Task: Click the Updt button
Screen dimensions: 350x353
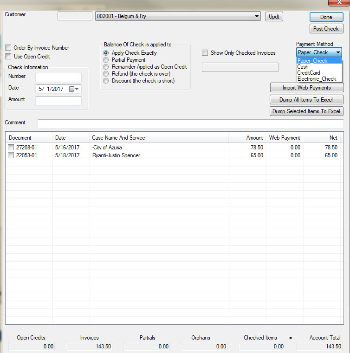Action: coord(274,17)
